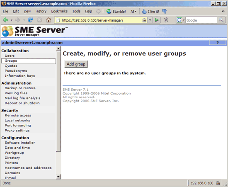The image size is (228, 187).
Task: Open the back history dropdown arrow
Action: (11, 20)
